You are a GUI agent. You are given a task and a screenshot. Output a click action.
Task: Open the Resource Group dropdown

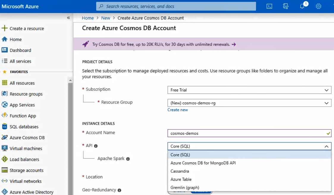coord(249,103)
